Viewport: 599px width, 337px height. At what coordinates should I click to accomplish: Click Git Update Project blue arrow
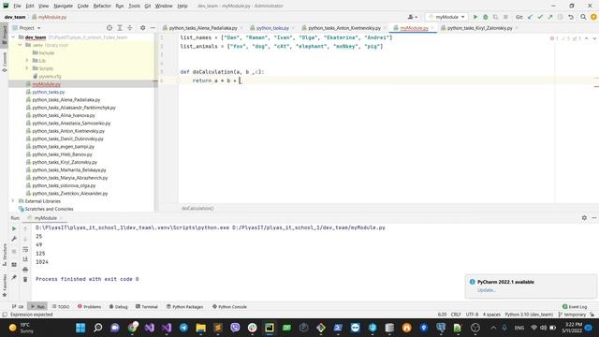(x=531, y=17)
